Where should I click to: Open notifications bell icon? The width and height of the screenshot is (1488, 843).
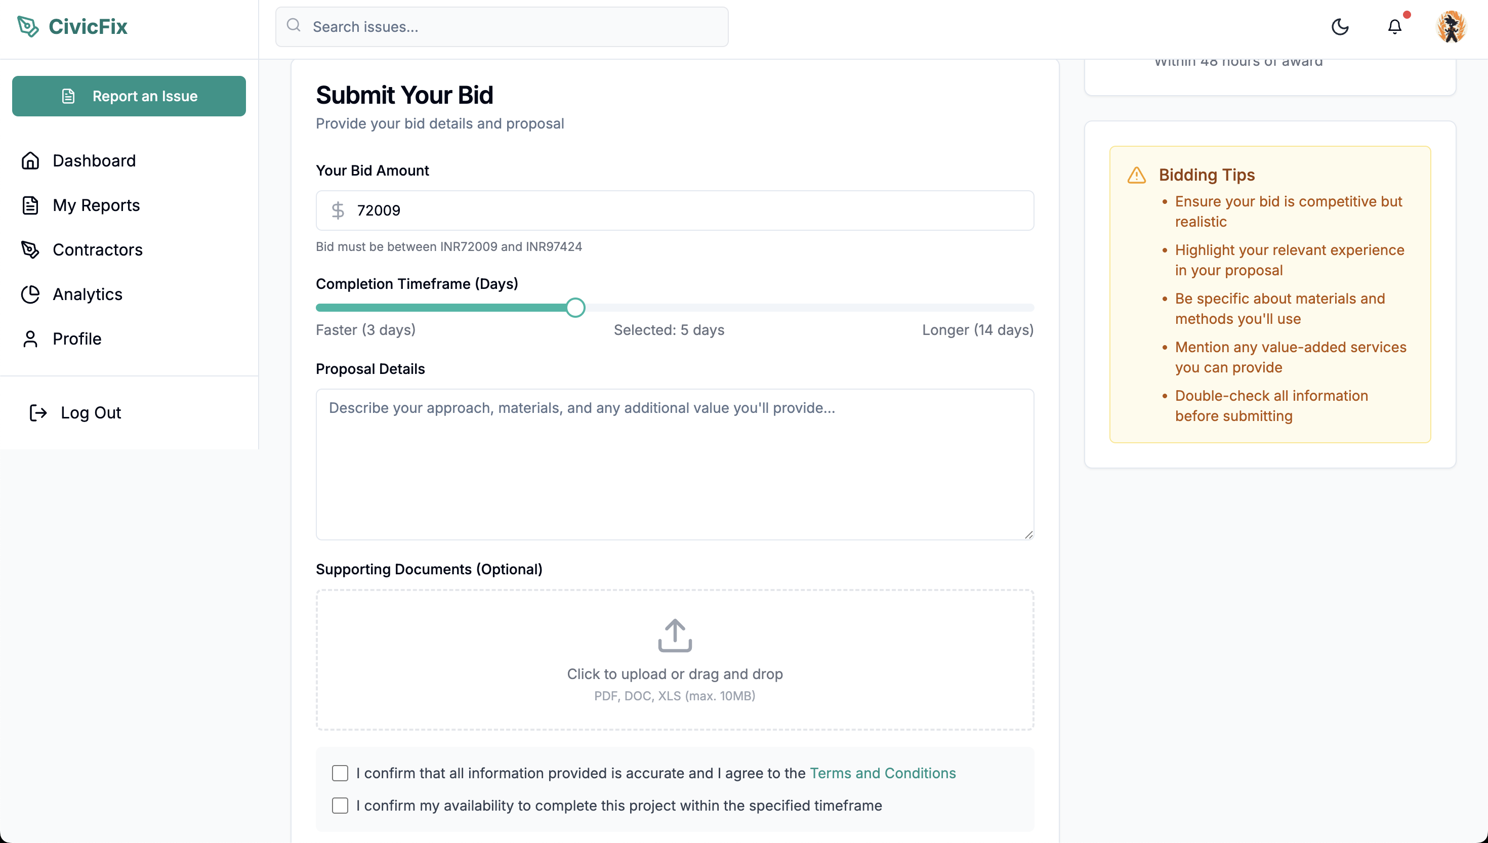[x=1394, y=27]
